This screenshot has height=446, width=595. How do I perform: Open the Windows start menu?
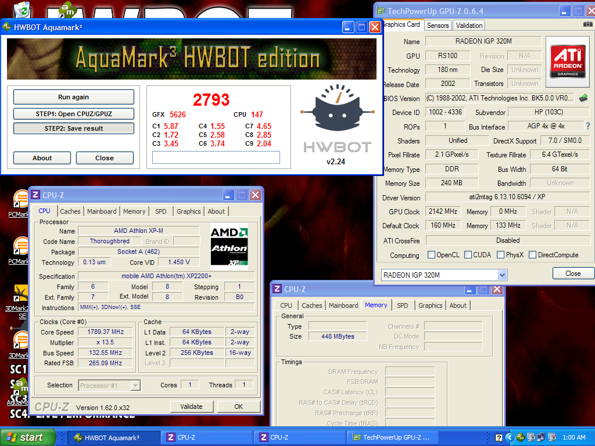(27, 437)
